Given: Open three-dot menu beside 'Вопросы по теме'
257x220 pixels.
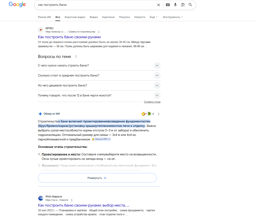Looking at the screenshot, I should point(76,57).
